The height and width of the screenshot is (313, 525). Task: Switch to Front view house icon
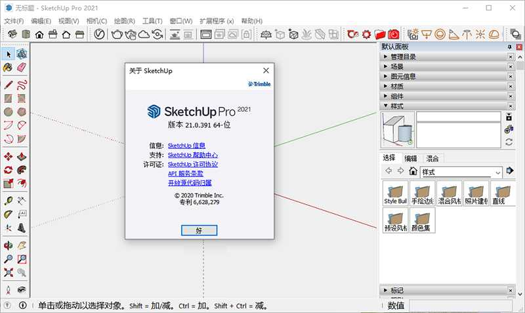39,34
